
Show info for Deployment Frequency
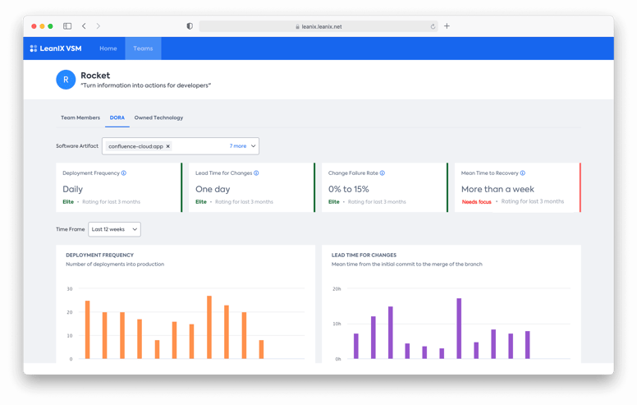pyautogui.click(x=124, y=173)
